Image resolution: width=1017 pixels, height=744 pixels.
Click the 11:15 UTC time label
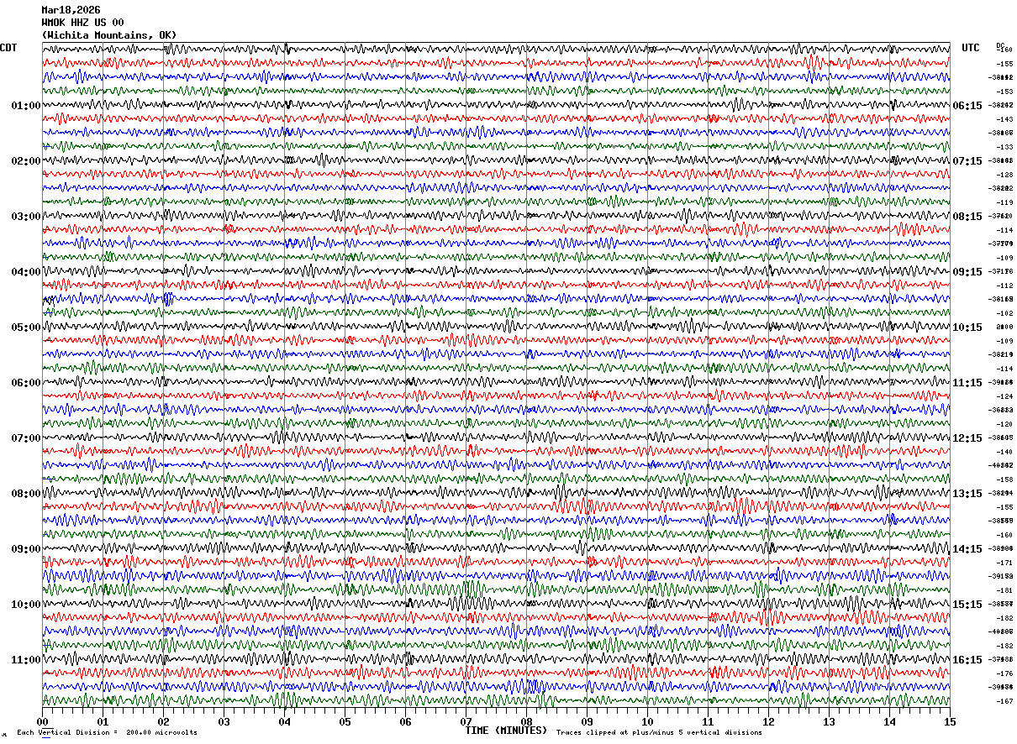point(967,383)
